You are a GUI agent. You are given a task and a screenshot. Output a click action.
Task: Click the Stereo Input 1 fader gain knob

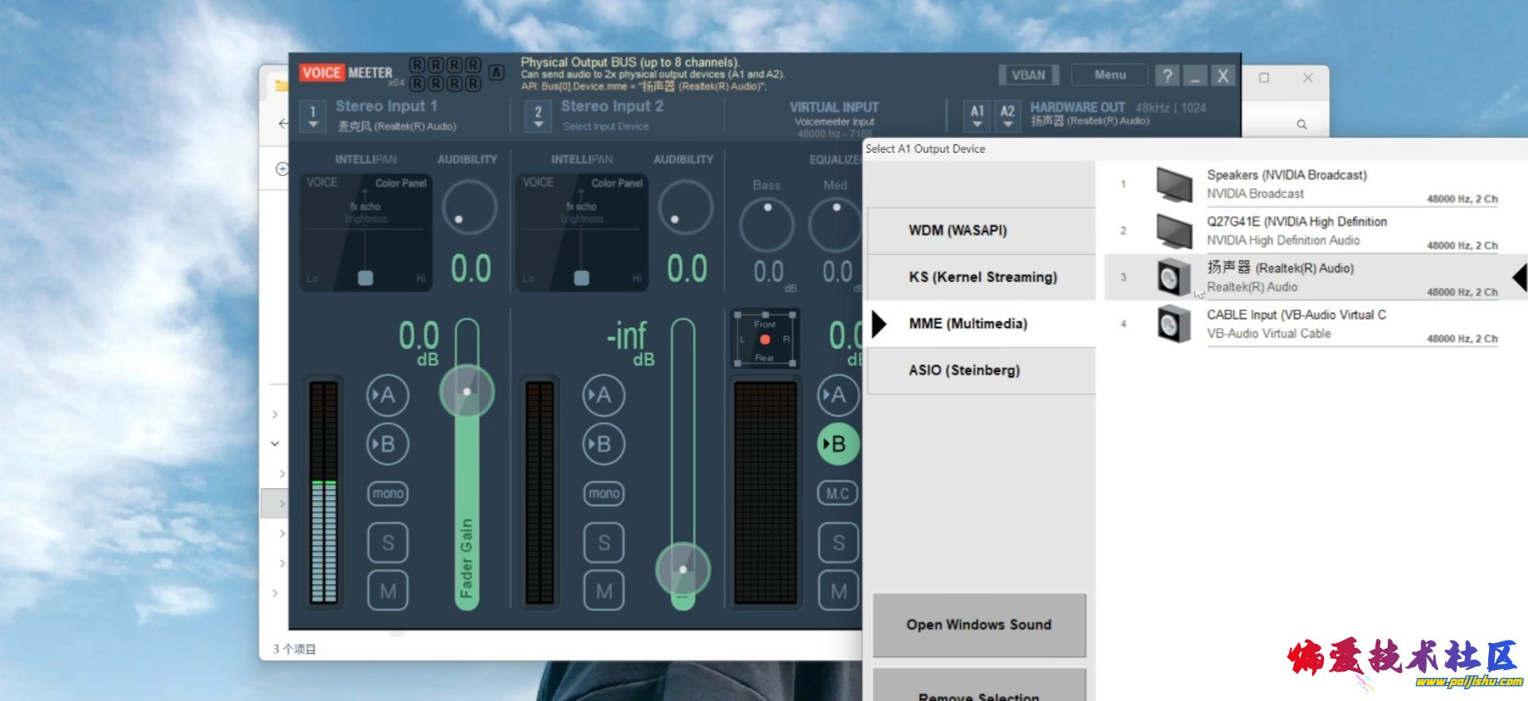click(x=467, y=391)
